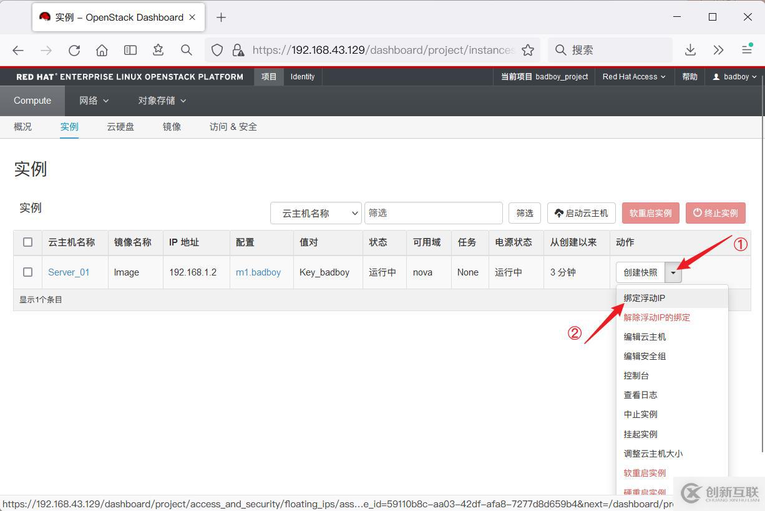This screenshot has width=765, height=511.
Task: Open the Server_01 instance link
Action: tap(69, 272)
